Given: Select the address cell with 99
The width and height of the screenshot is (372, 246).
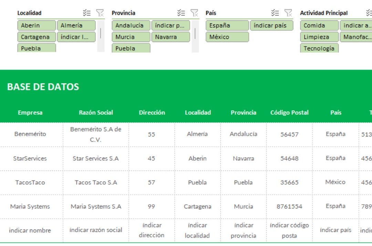Looking at the screenshot, I should coord(152,206).
